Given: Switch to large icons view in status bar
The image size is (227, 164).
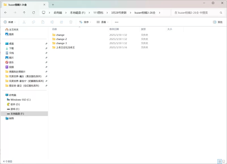Looking at the screenshot, I should point(224,161).
